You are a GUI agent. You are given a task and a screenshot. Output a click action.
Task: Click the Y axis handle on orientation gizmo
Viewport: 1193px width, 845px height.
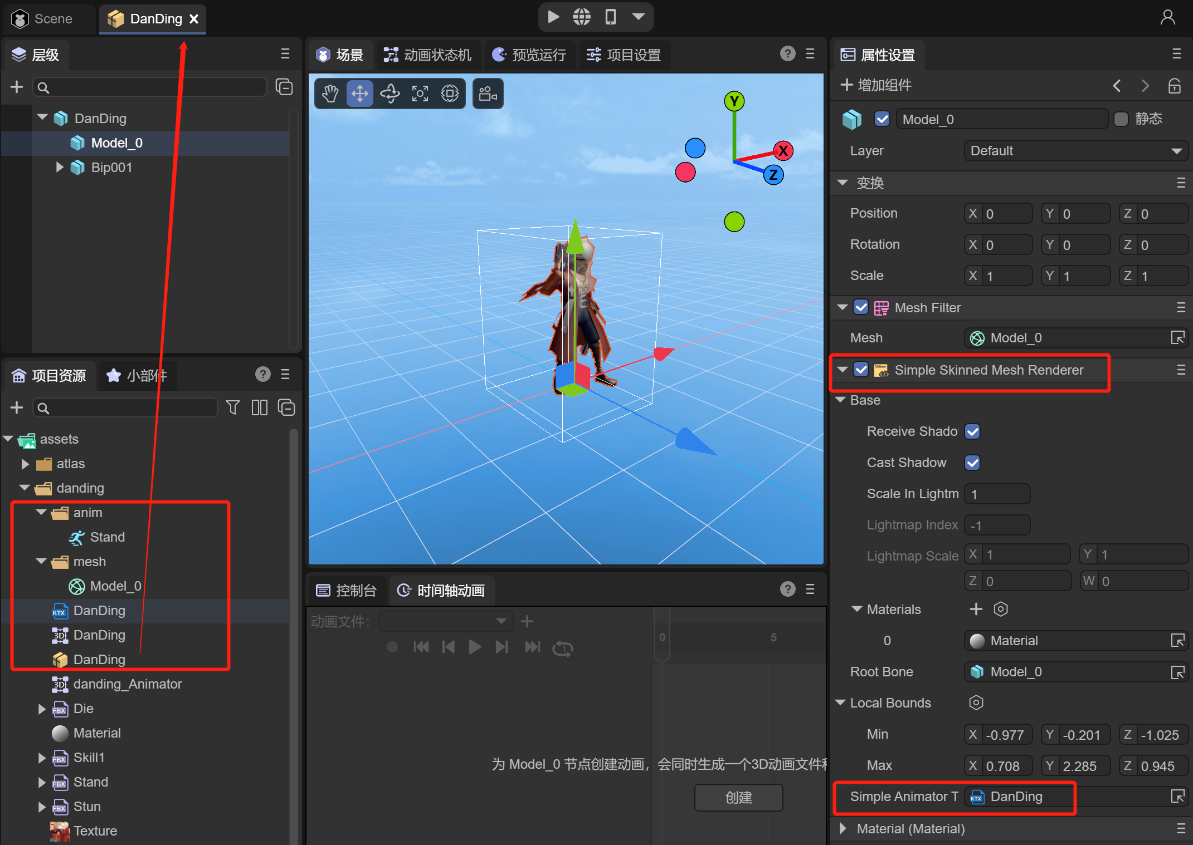[x=734, y=101]
